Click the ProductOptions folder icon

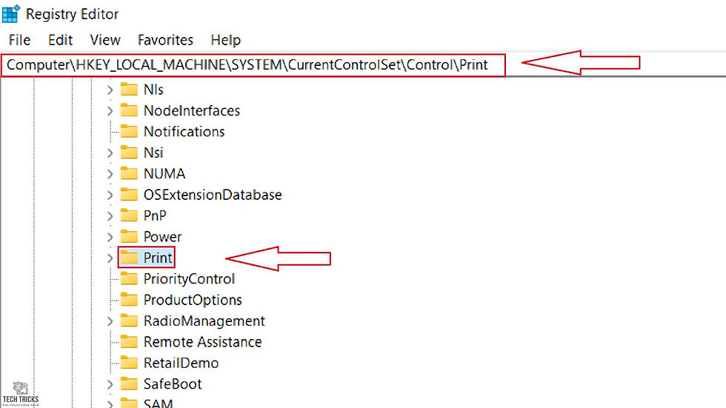[x=129, y=299]
